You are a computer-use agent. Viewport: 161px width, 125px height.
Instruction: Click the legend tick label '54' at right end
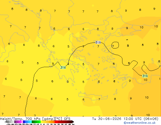(x=73, y=124)
